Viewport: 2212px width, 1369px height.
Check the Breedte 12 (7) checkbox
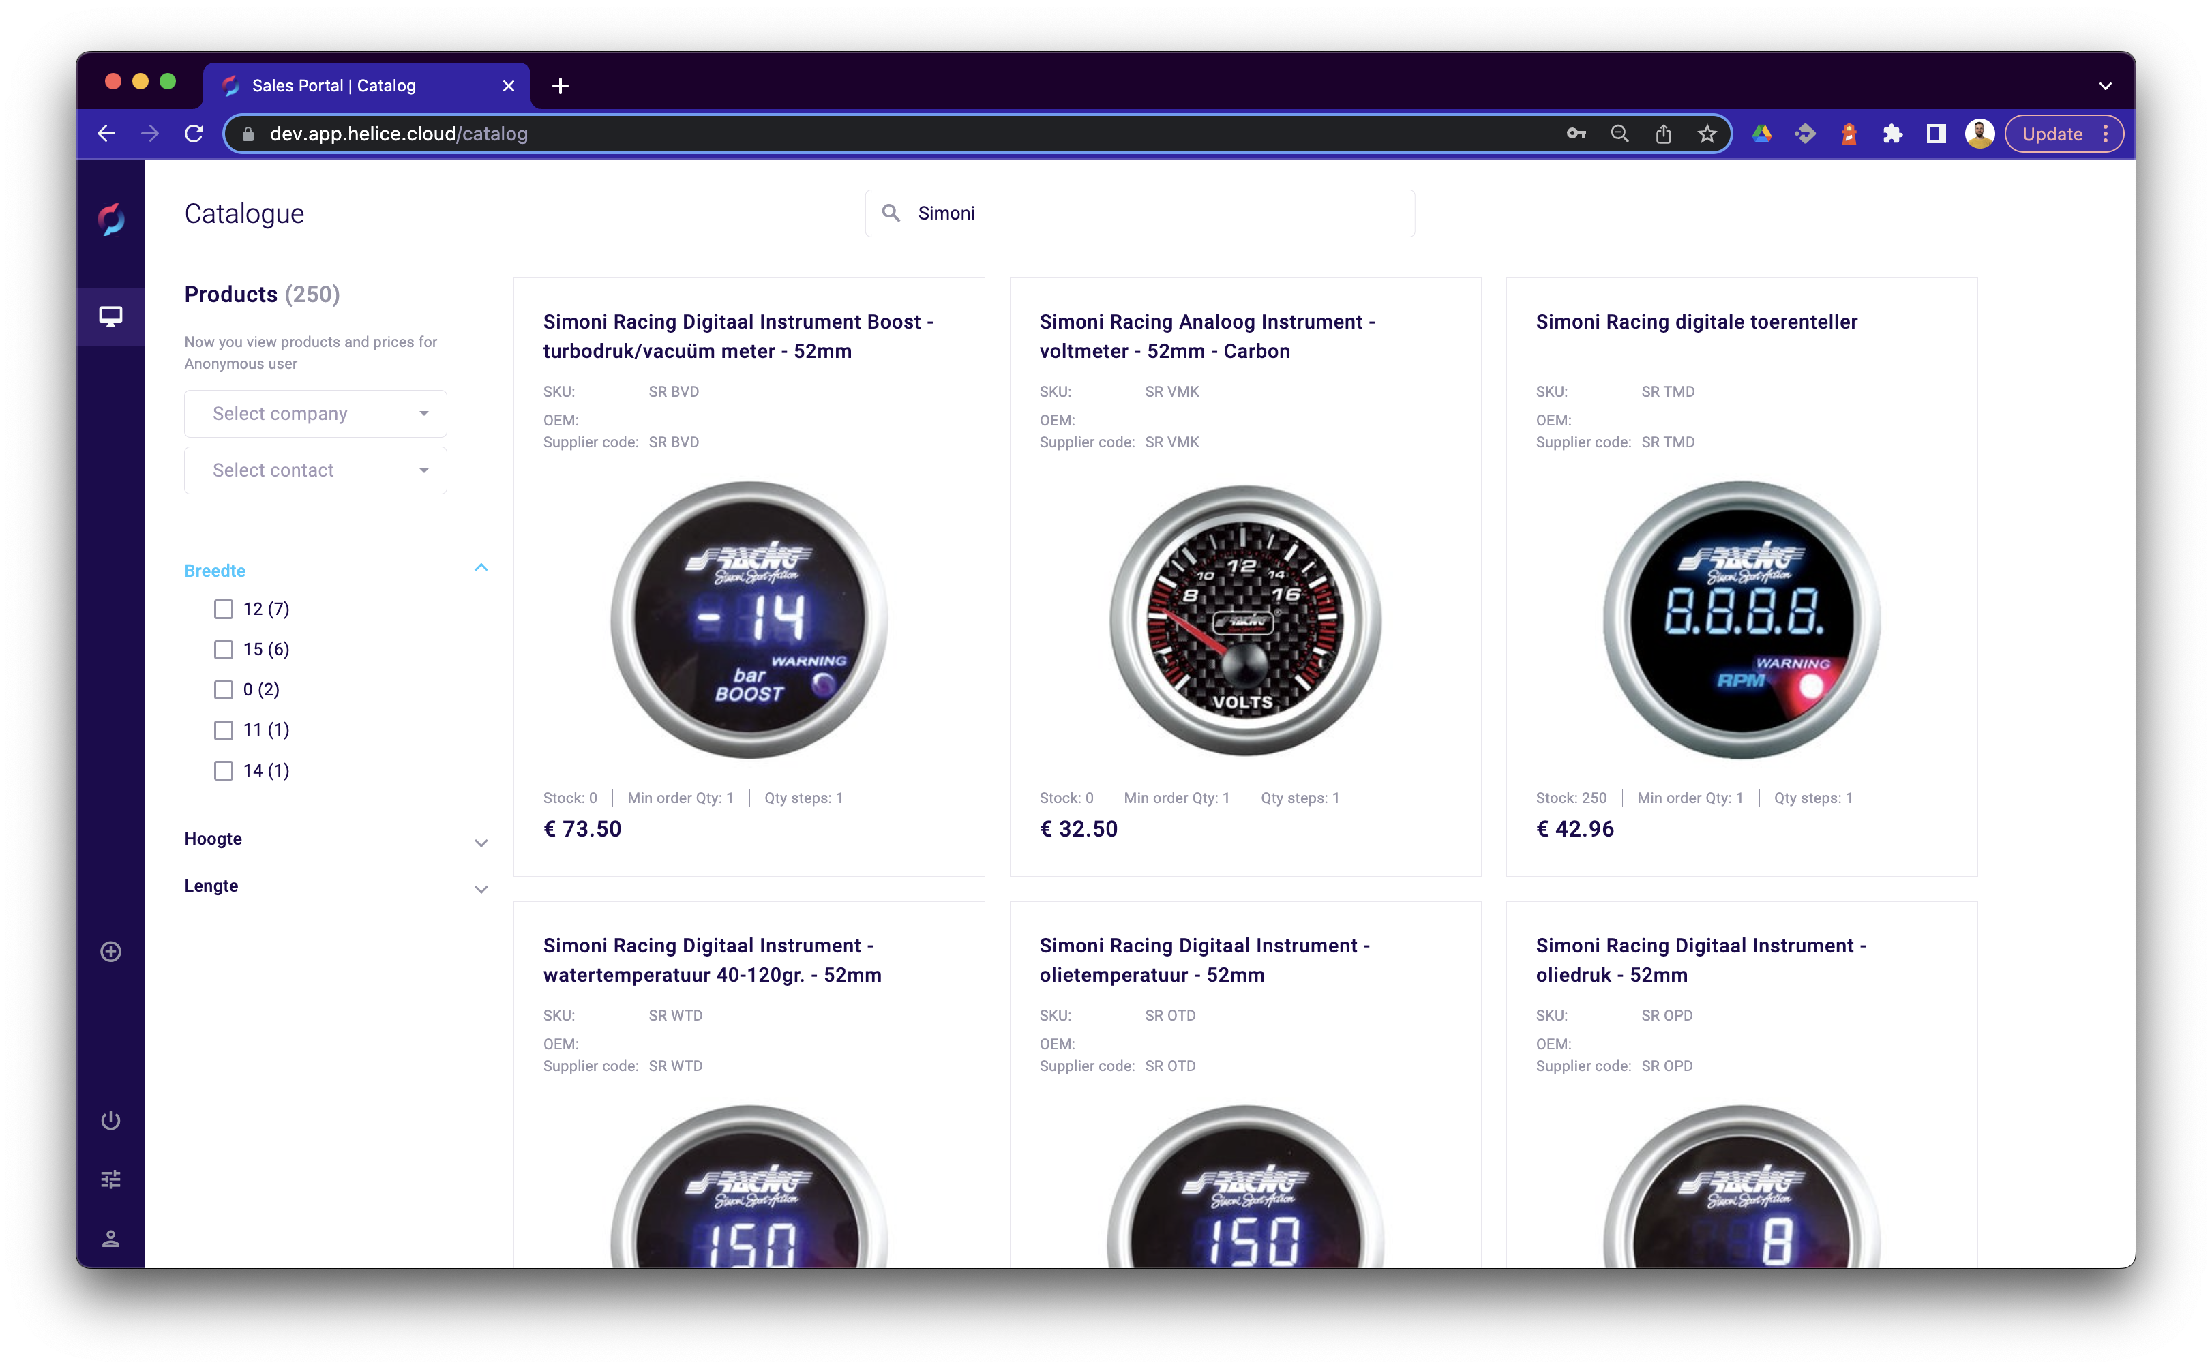[x=224, y=610]
